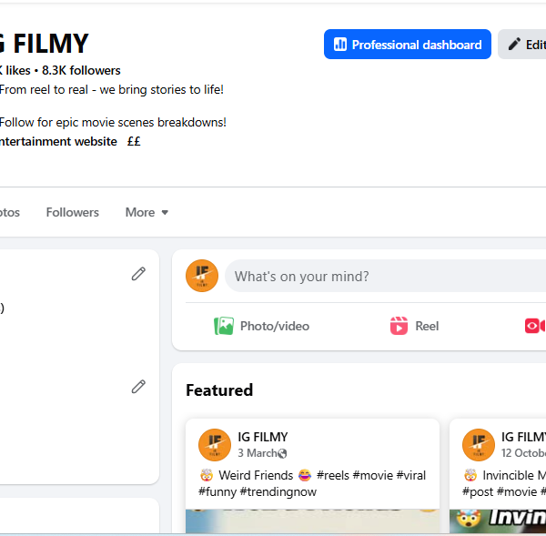This screenshot has height=536, width=546.
Task: Click the 12 October post date
Action: [523, 453]
